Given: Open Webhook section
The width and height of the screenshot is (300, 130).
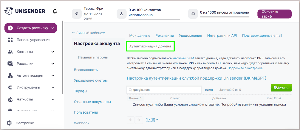Looking at the screenshot, I should pos(82,123).
